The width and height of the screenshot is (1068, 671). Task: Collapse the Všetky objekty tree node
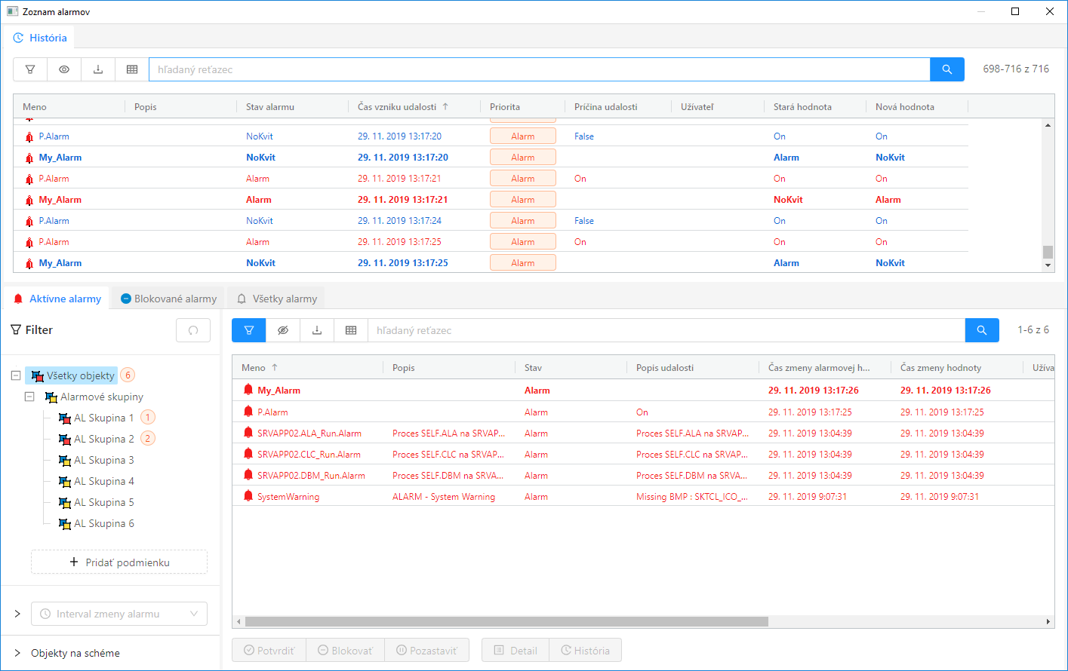coord(16,375)
